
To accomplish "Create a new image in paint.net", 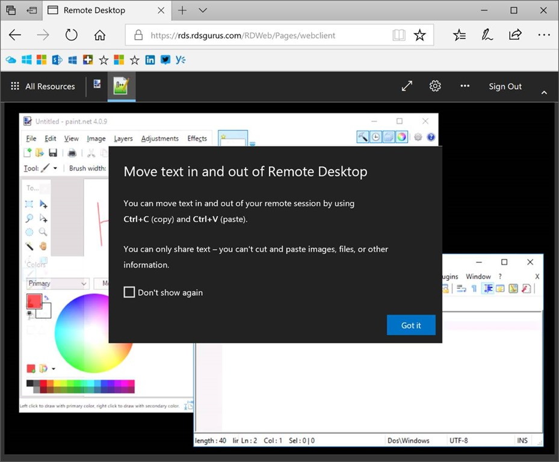I will click(x=28, y=153).
